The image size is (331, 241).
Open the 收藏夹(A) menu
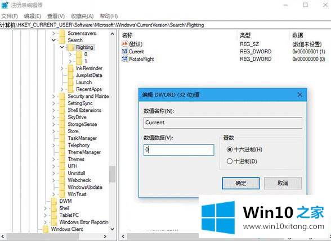coord(82,16)
